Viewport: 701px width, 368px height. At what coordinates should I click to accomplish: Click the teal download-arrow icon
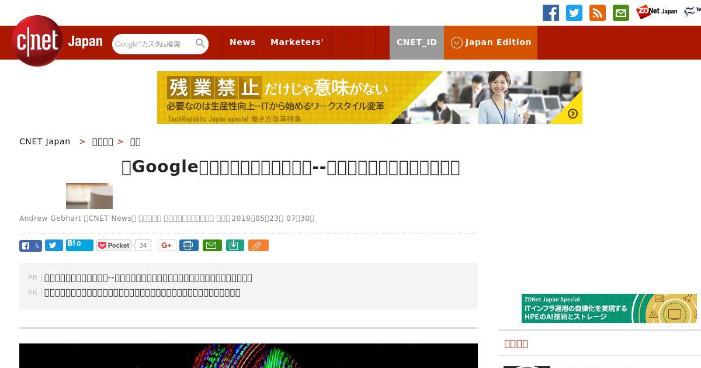click(235, 246)
